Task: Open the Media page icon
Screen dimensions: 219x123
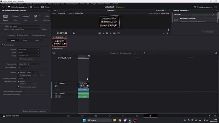Action: coord(68,116)
